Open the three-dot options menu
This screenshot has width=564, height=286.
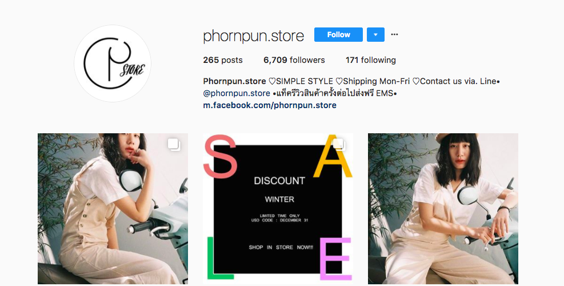point(395,34)
